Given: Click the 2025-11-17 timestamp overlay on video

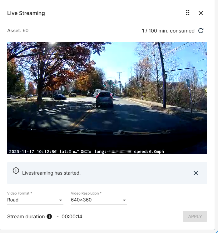Looking at the screenshot, I should tap(22, 151).
